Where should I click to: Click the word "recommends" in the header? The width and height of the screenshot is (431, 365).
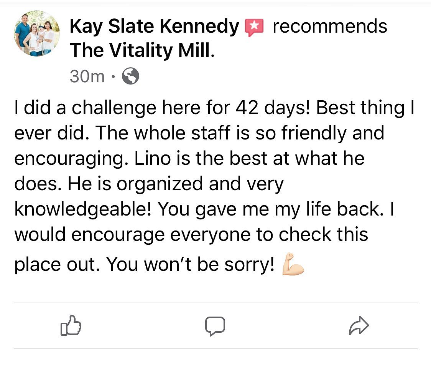pyautogui.click(x=330, y=27)
